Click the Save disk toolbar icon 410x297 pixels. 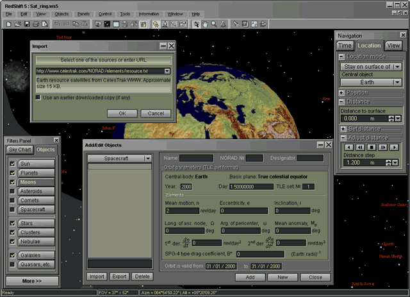tap(26, 24)
